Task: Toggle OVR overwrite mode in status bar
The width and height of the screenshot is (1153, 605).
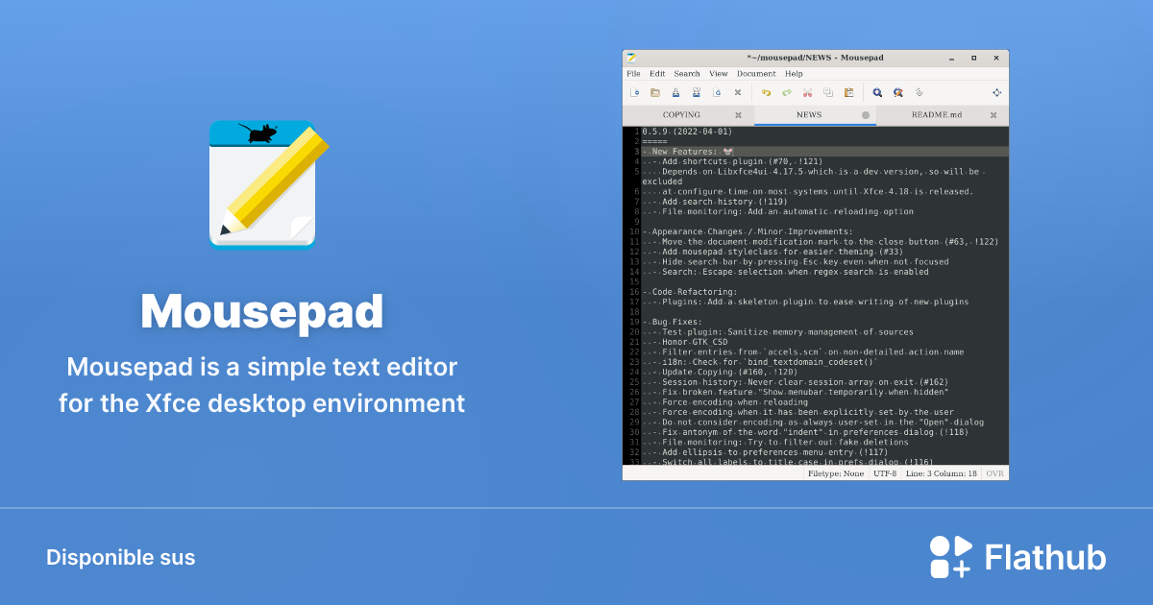Action: point(994,472)
